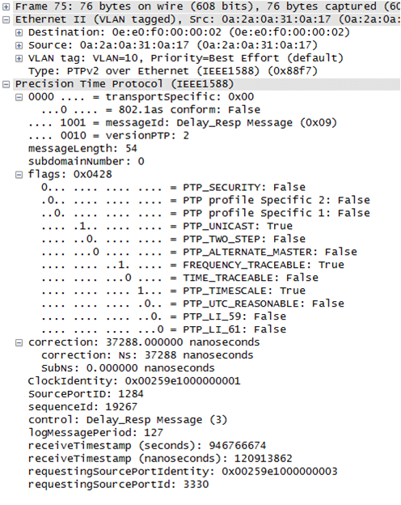
Task: Select the messageLength: 54 row
Action: pyautogui.click(x=82, y=149)
